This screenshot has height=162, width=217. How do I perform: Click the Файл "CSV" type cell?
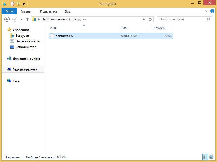(129, 36)
